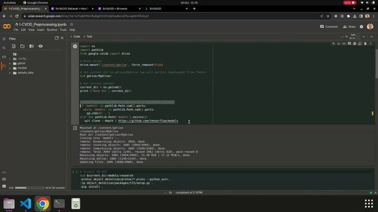This screenshot has width=378, height=212.
Task: Clear first cell output icon
Action: pos(75,128)
